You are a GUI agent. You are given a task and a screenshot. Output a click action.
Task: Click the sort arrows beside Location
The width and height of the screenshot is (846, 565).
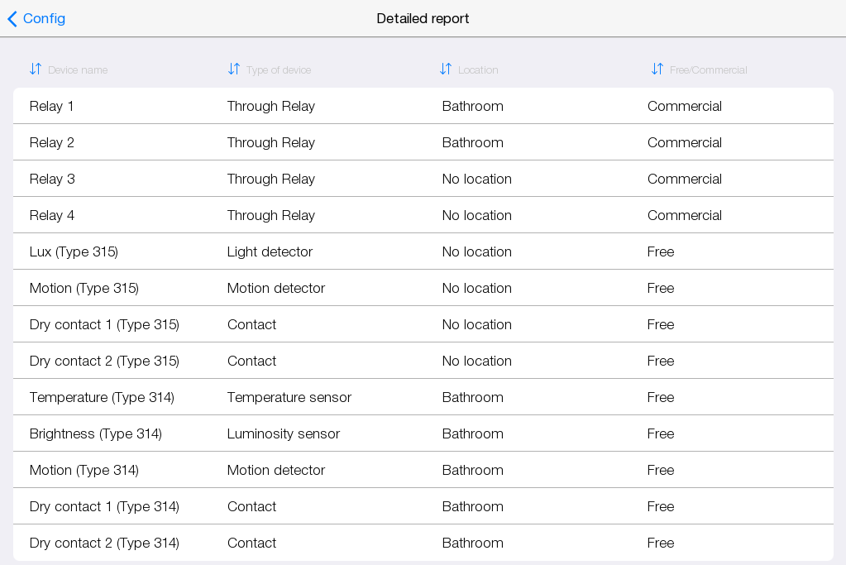pos(446,69)
